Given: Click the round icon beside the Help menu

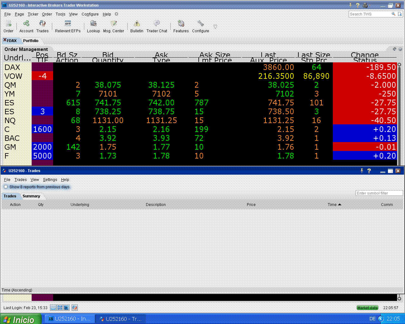Looking at the screenshot, I should click(116, 14).
